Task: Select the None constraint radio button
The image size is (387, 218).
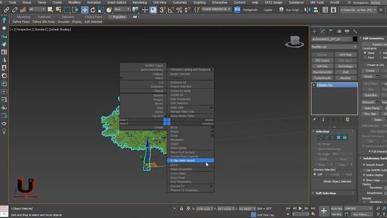Action: click(x=365, y=53)
